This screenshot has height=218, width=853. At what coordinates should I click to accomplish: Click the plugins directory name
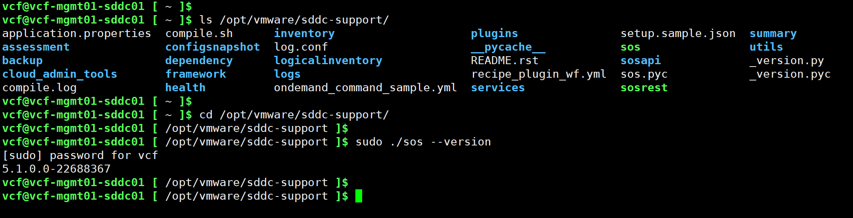pos(494,33)
